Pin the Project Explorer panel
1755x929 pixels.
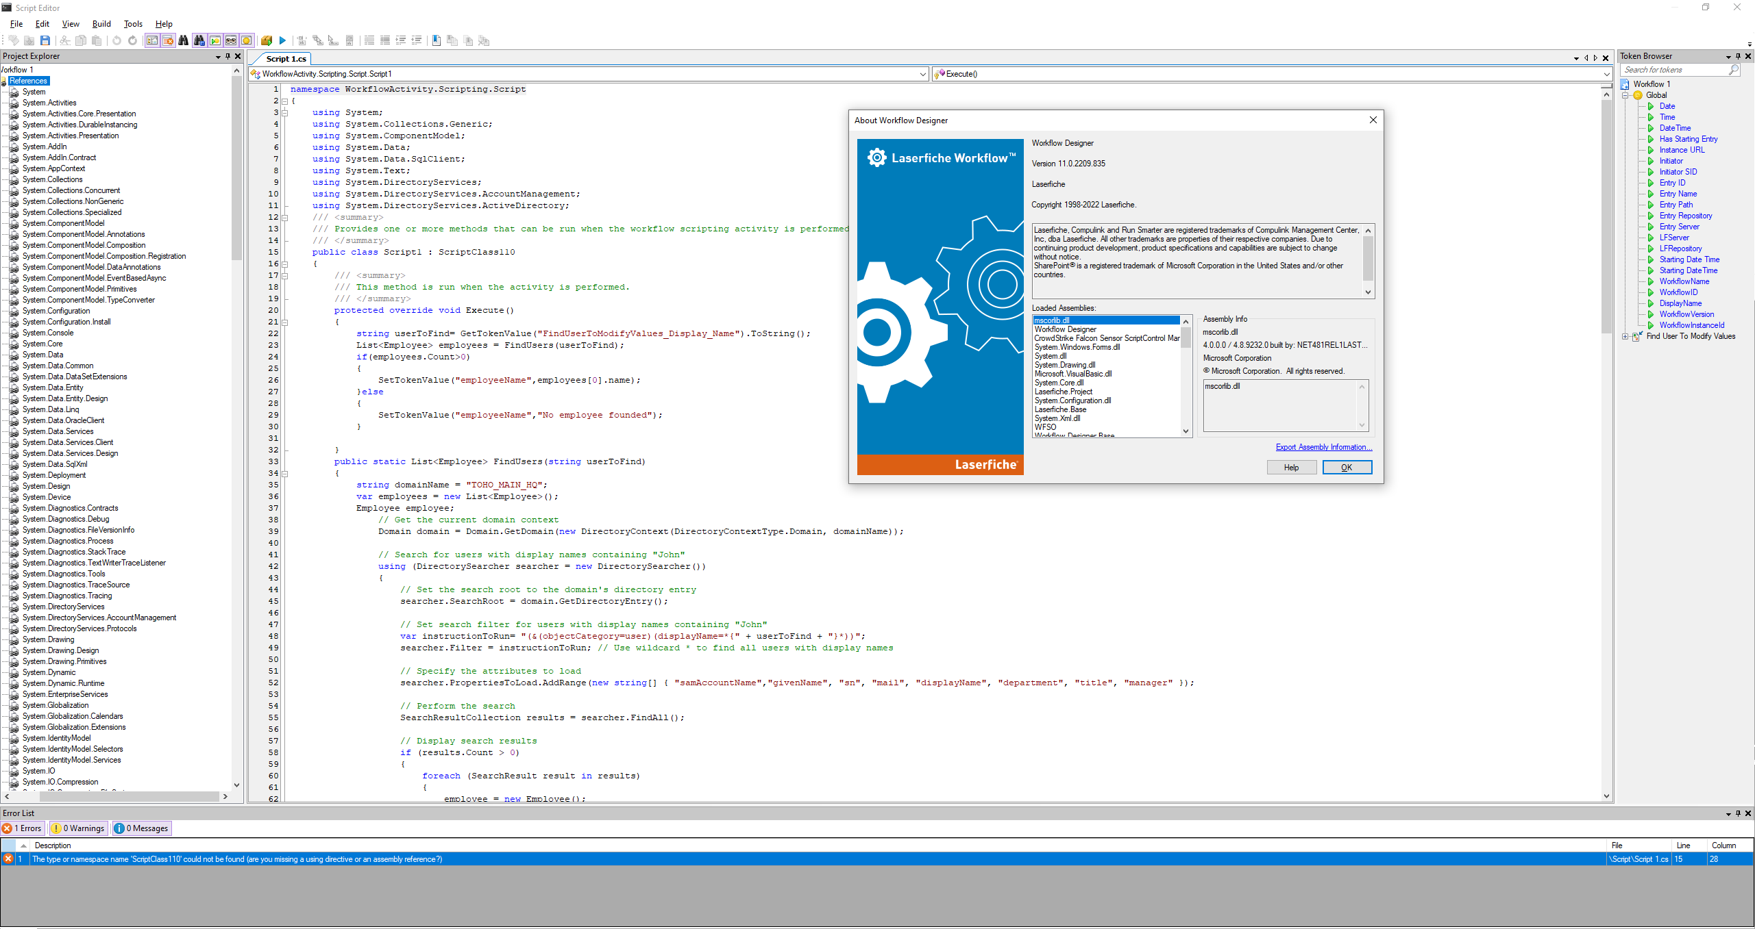228,56
